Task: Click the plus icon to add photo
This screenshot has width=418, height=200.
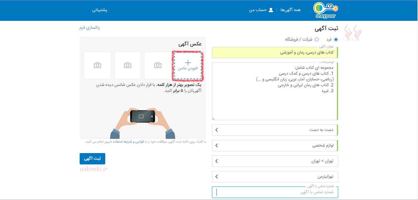Action: (x=188, y=62)
